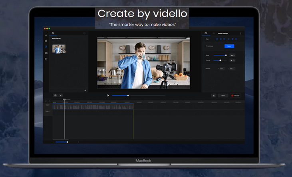This screenshot has width=292, height=177.
Task: Align the media to bottom edge
Action: (x=236, y=39)
